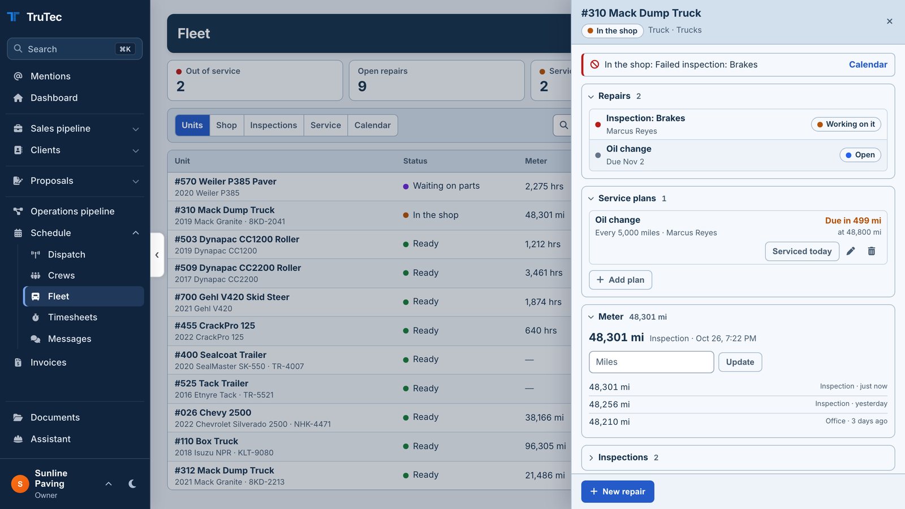Open the Working on it status pill
The height and width of the screenshot is (509, 905).
[x=846, y=124]
